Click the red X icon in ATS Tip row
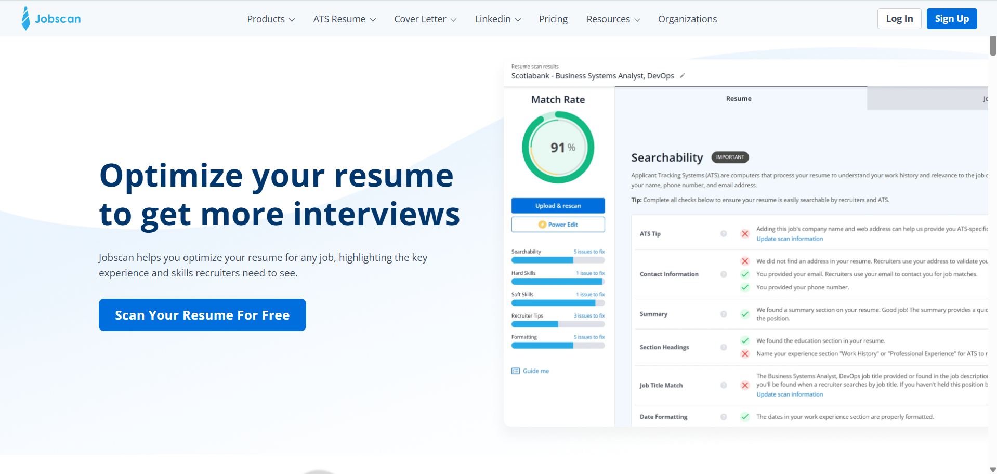Viewport: 997px width, 474px height. tap(745, 234)
